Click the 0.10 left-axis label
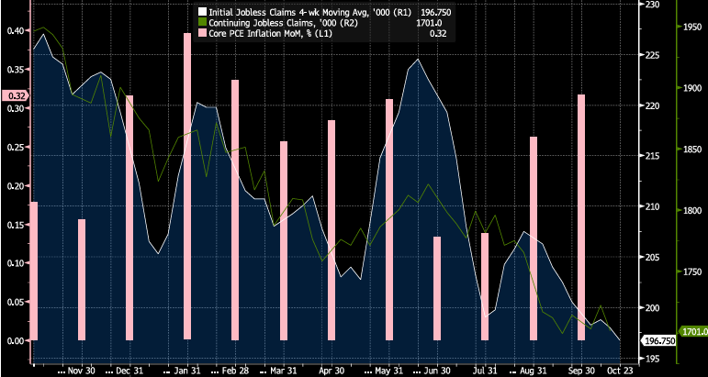This screenshot has height=377, width=708. (x=15, y=263)
